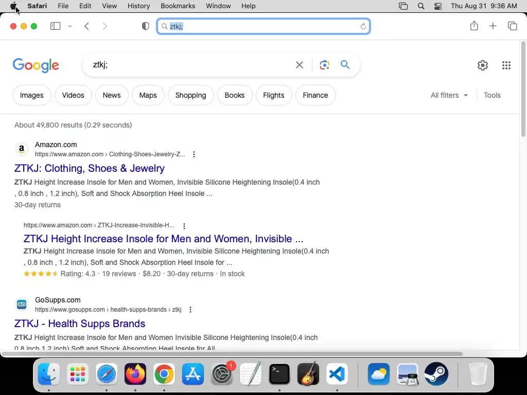Viewport: 527px width, 395px height.
Task: Launch Google Chrome from the Dock
Action: click(164, 374)
